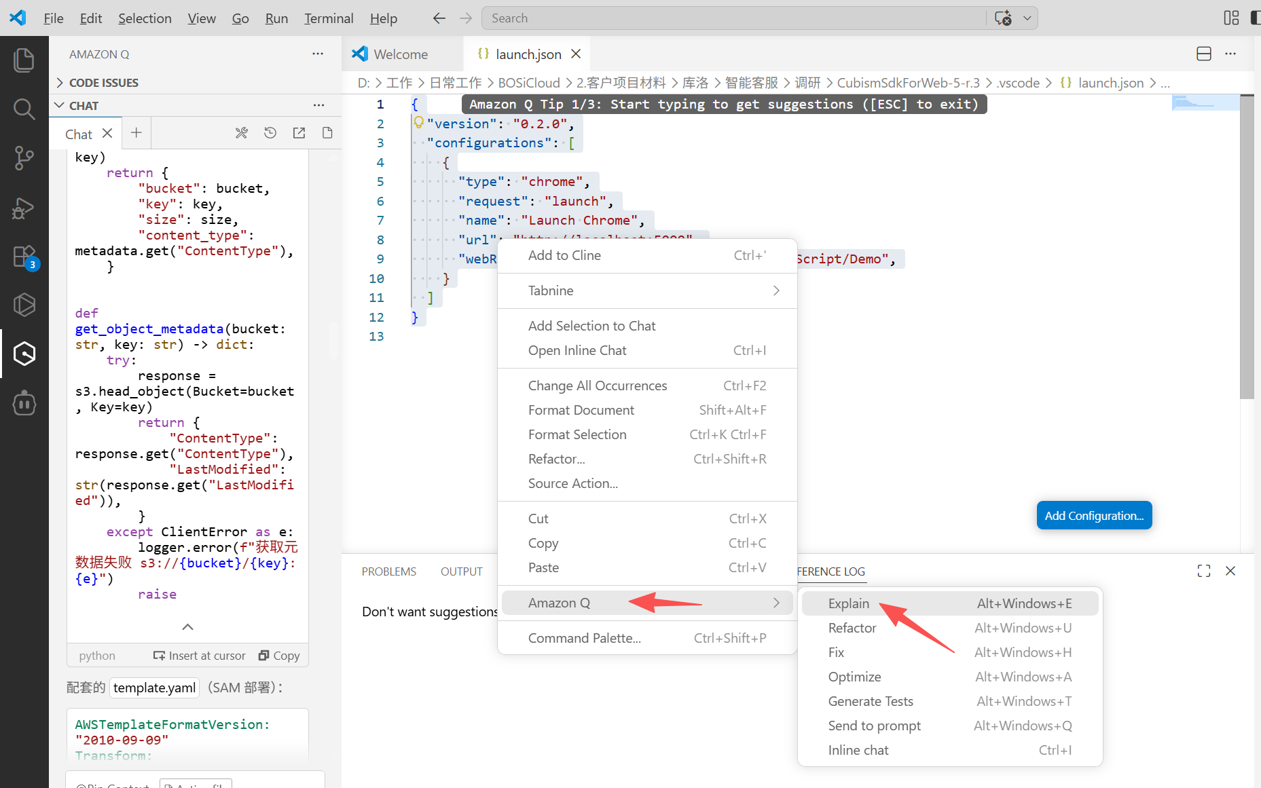Screen dimensions: 1261x788
Task: Close the launch.json editor tab
Action: pyautogui.click(x=576, y=54)
